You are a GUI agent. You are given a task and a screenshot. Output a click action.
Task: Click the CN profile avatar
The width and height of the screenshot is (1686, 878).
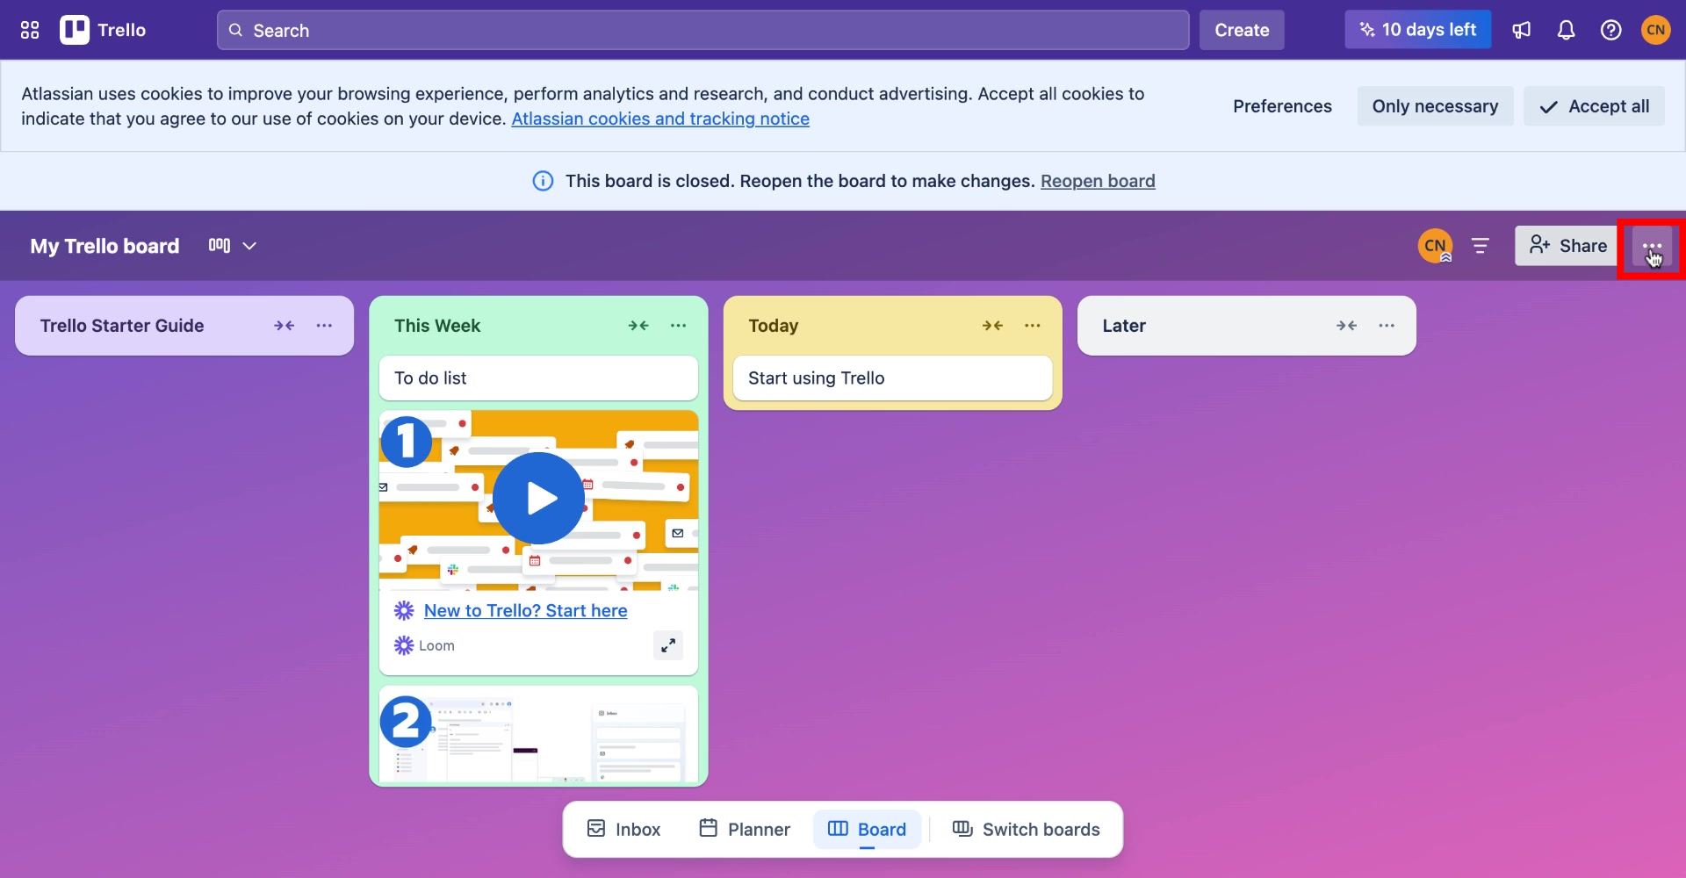point(1656,29)
